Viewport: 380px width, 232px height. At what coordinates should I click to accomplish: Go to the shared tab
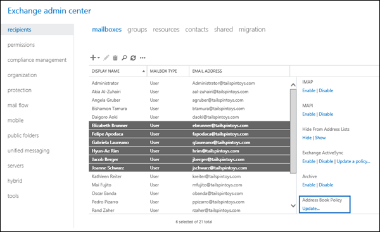tap(224, 30)
